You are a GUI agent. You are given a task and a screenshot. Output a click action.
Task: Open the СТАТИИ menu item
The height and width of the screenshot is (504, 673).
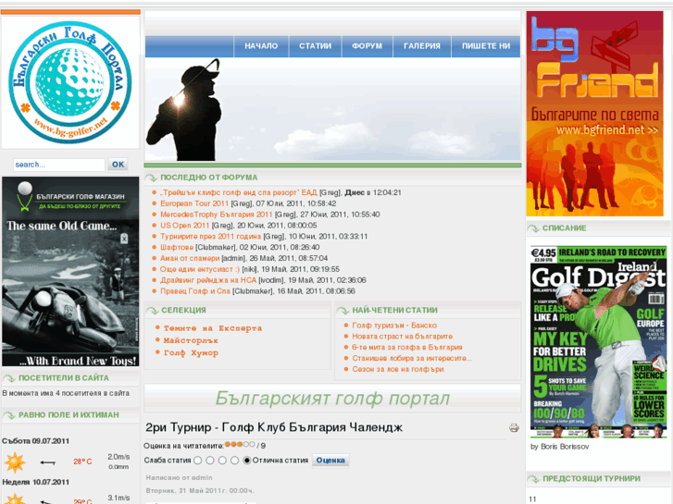[x=315, y=46]
